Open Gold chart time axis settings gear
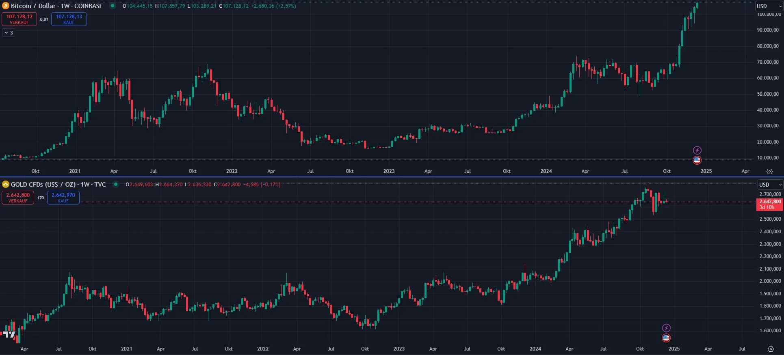The width and height of the screenshot is (784, 355). click(x=771, y=349)
